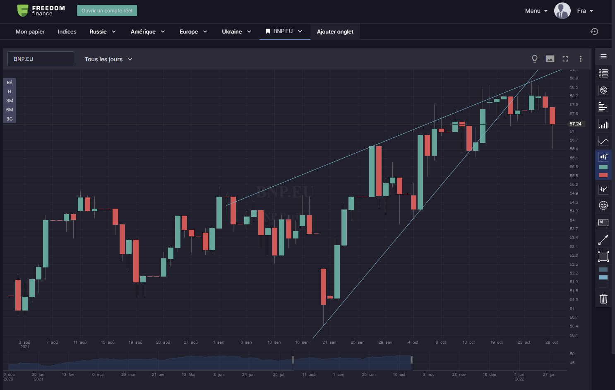Open chart ideas via the lightbulb icon
Image resolution: width=615 pixels, height=390 pixels.
tap(535, 58)
